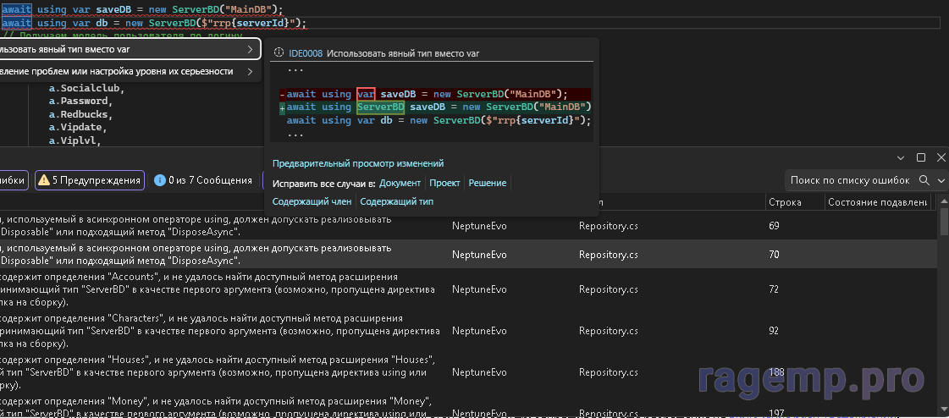The width and height of the screenshot is (949, 418).
Task: Open the problem suppression and severity settings submenu
Action: point(127,72)
